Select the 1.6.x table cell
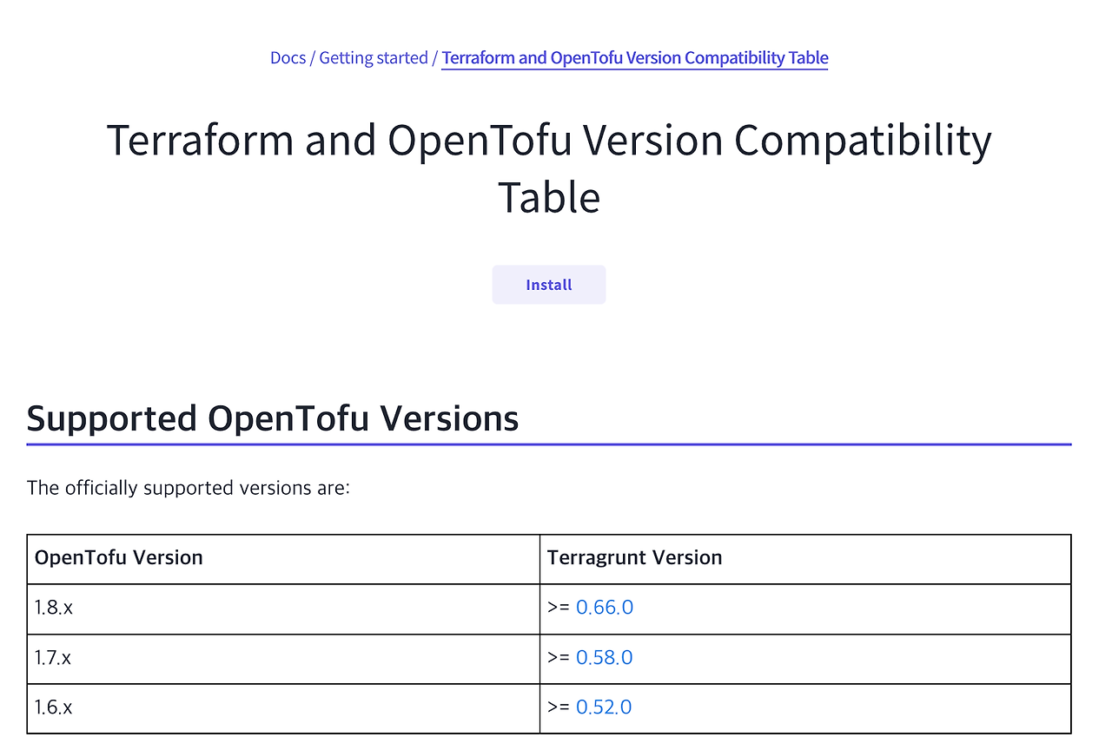 283,708
